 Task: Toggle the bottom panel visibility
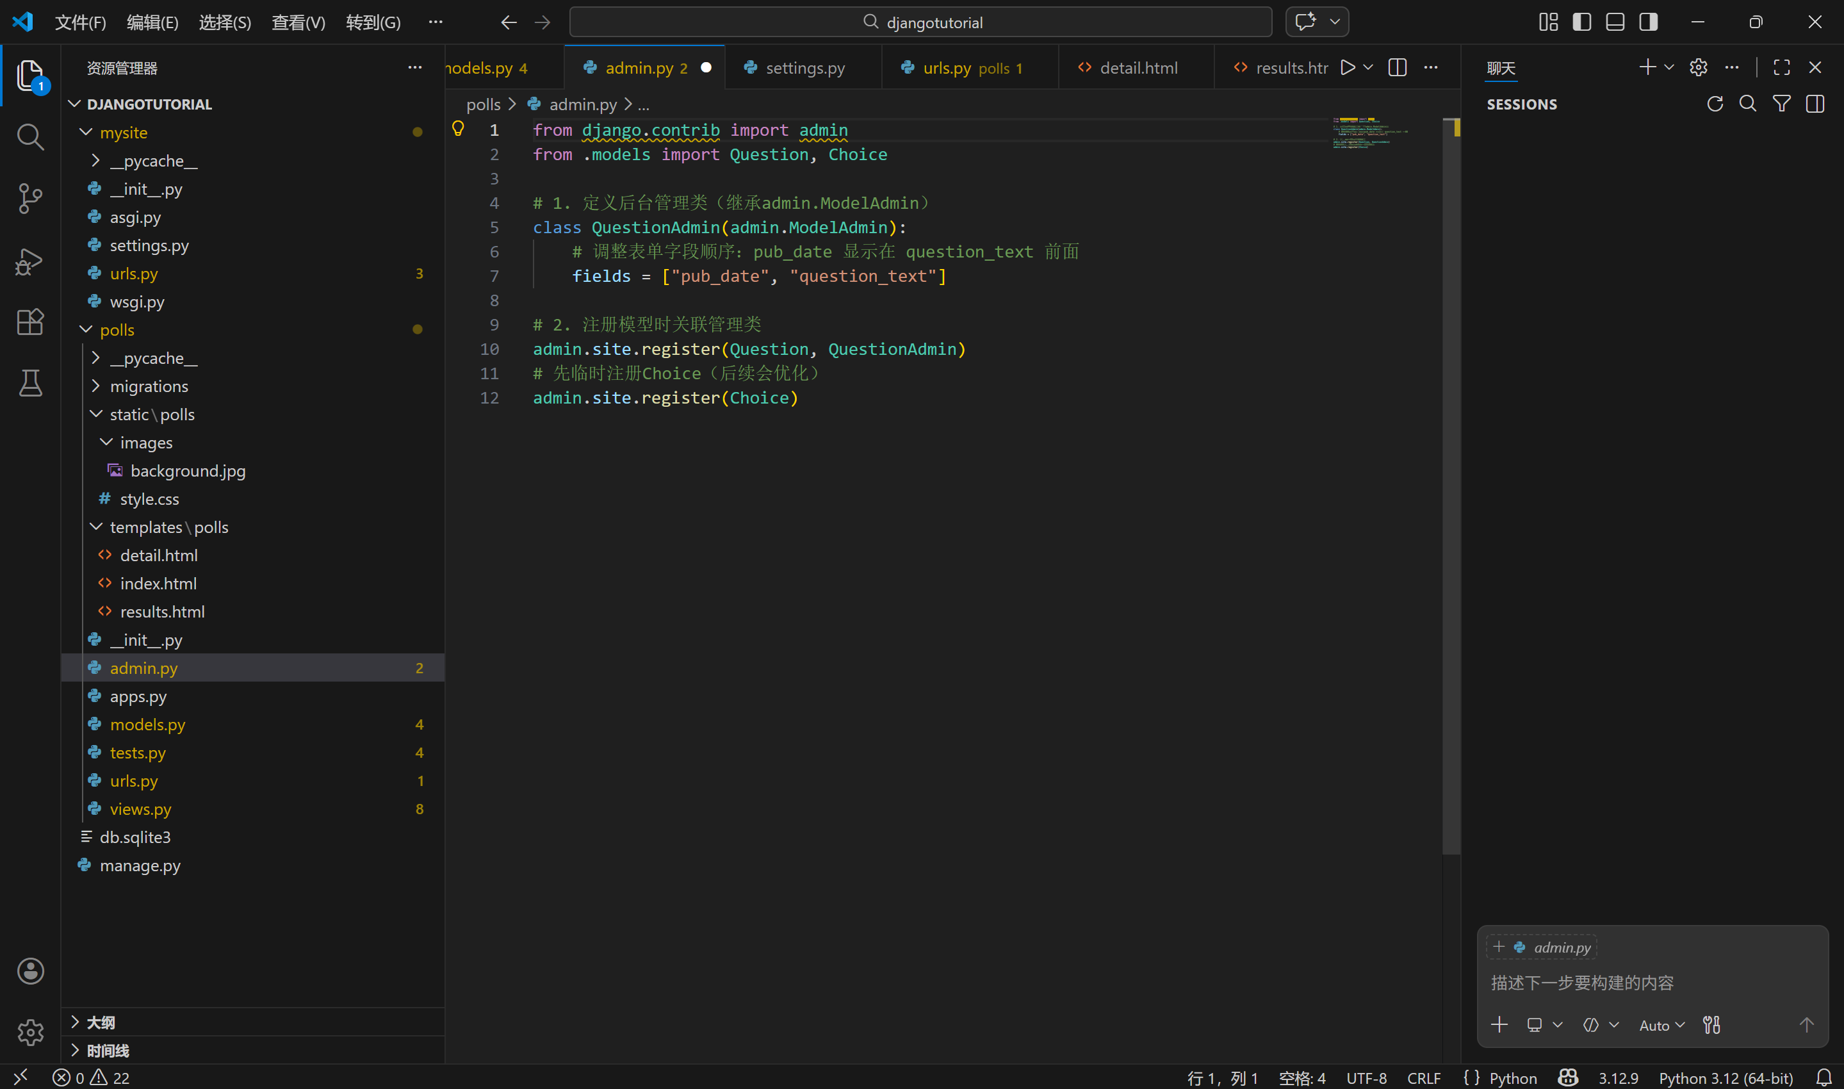[x=1615, y=22]
